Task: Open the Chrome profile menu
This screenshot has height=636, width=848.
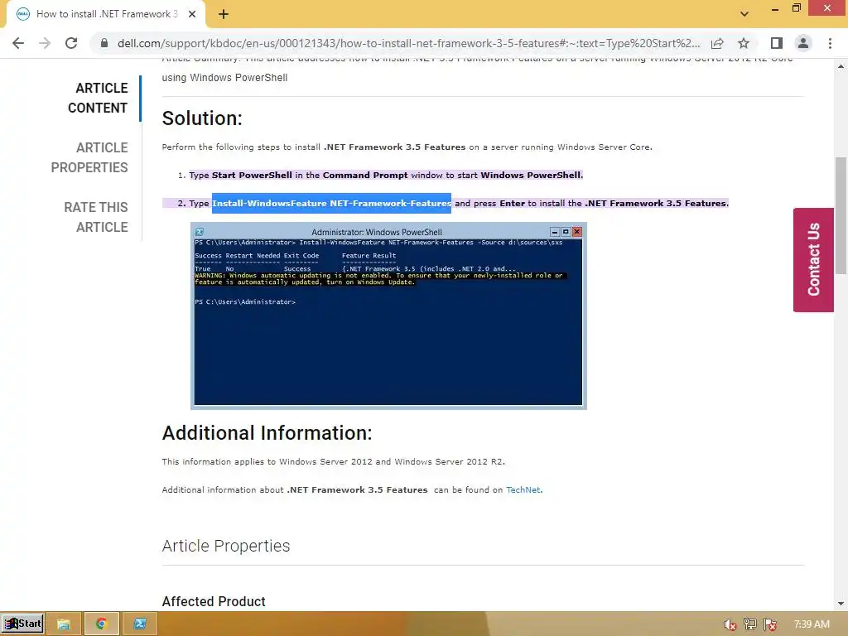Action: pyautogui.click(x=803, y=43)
